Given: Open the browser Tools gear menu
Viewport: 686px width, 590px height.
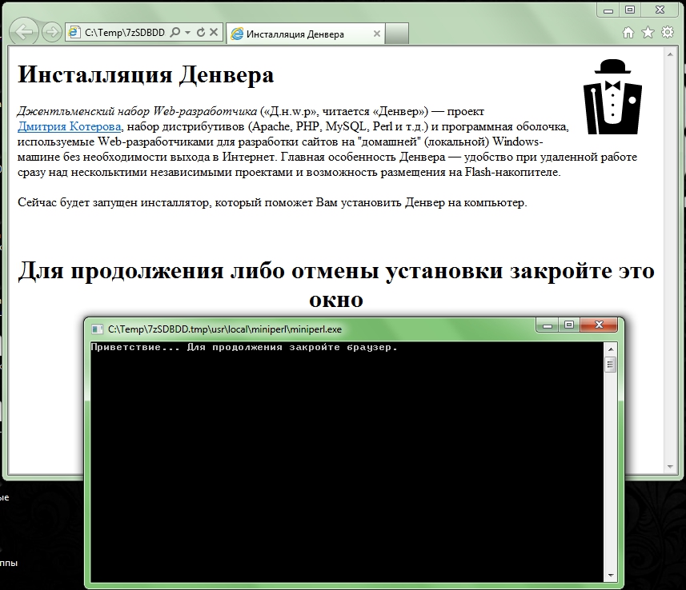Looking at the screenshot, I should click(x=668, y=32).
